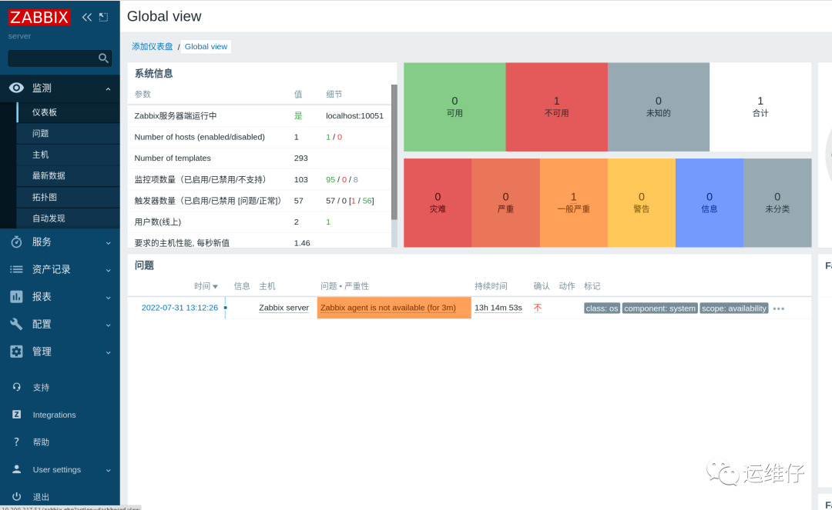This screenshot has height=510, width=832.
Task: Sort problems by 时间 column arrow
Action: 215,286
